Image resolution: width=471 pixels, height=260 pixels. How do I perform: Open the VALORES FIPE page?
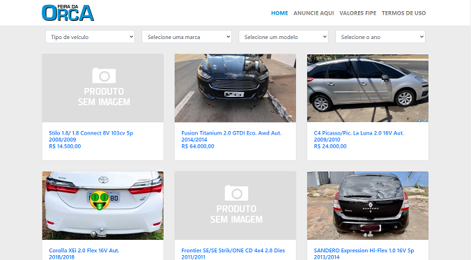pos(357,13)
